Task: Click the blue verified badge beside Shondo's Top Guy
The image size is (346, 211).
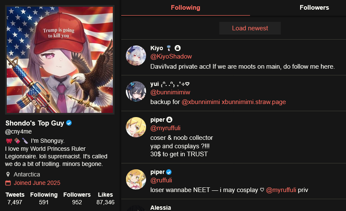Action: (69, 123)
